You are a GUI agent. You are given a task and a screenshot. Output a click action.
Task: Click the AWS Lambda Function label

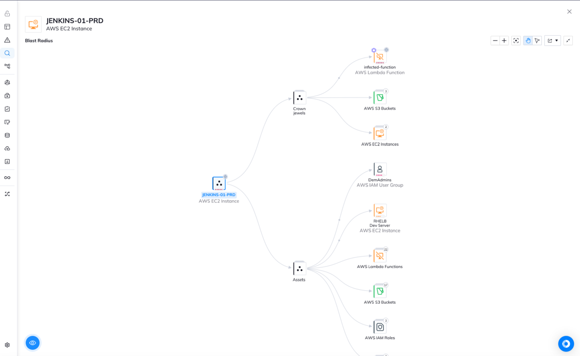click(x=380, y=72)
